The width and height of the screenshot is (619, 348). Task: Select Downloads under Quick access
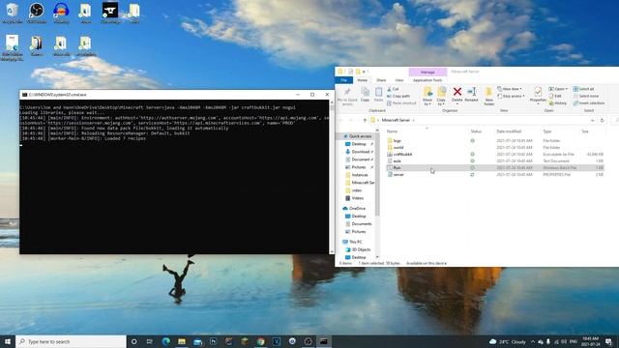click(359, 152)
